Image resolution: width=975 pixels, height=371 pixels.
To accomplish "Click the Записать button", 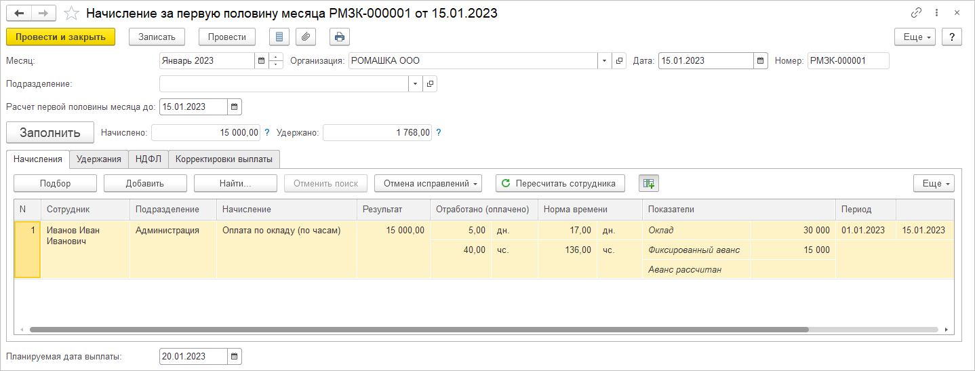I will [x=157, y=37].
